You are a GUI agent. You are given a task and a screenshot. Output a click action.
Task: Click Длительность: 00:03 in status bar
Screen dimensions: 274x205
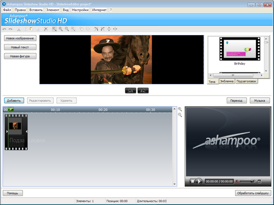[152, 201]
